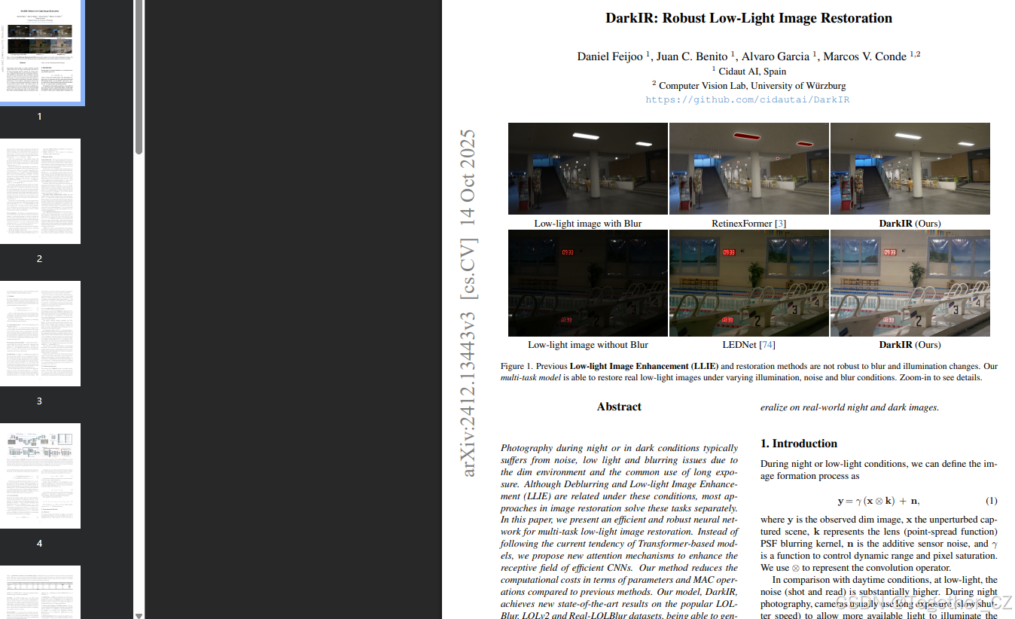Screen dimensions: 1015x619
Task: Click the dark swimming pool low-light image
Action: click(588, 283)
